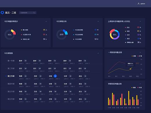The height and width of the screenshot is (113, 151).
Task: Click the admin username link
Action: pos(143,4)
